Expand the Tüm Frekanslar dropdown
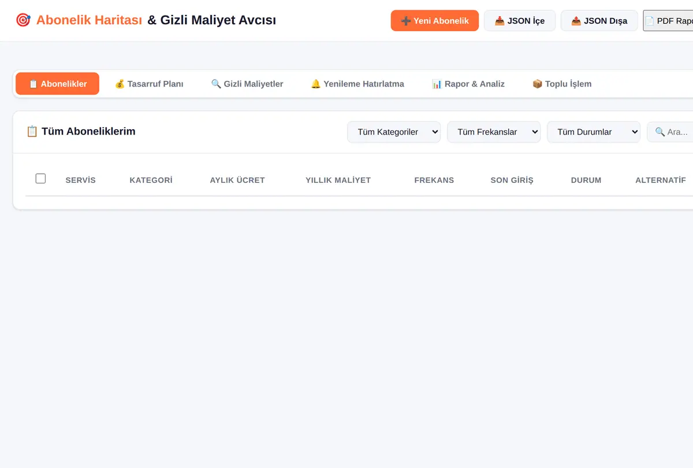Screen dimensions: 693x468 coord(494,132)
